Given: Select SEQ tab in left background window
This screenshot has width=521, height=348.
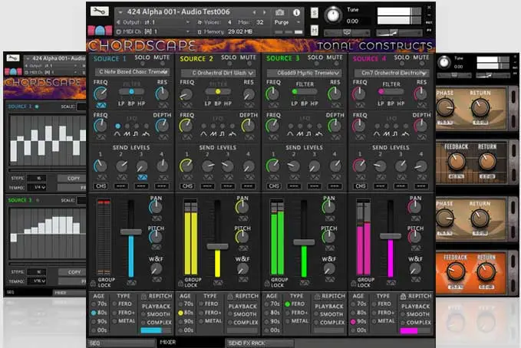Looking at the screenshot, I should (28, 293).
